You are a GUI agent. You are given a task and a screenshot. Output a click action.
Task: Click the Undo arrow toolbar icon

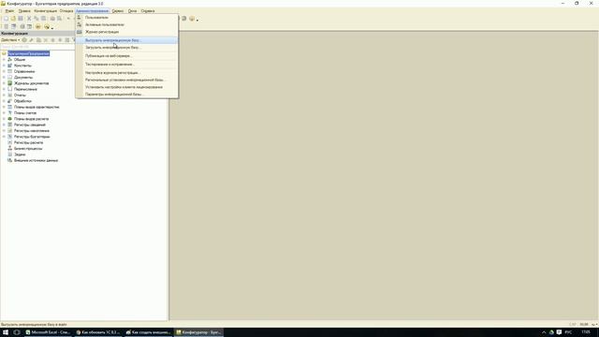click(x=68, y=19)
